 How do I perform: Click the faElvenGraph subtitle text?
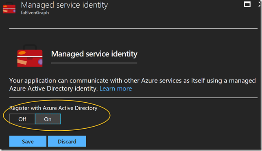tap(35, 13)
